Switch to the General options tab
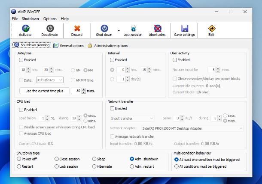This screenshot has height=184, width=262. (69, 45)
